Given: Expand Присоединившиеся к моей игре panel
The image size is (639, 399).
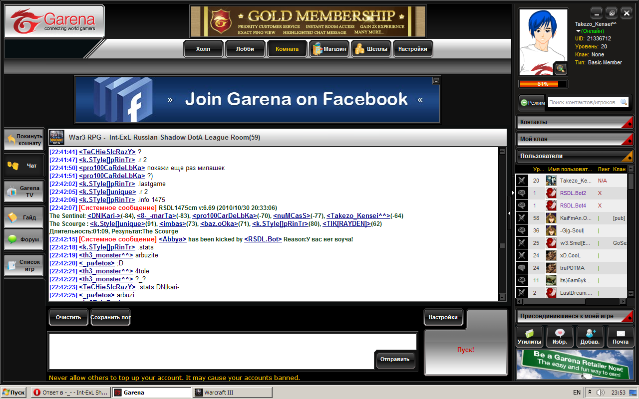Looking at the screenshot, I should [575, 316].
